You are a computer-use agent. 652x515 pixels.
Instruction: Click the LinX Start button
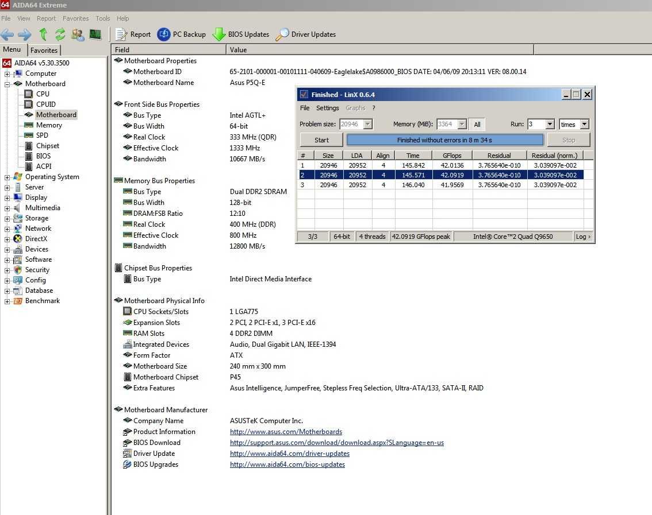click(321, 140)
